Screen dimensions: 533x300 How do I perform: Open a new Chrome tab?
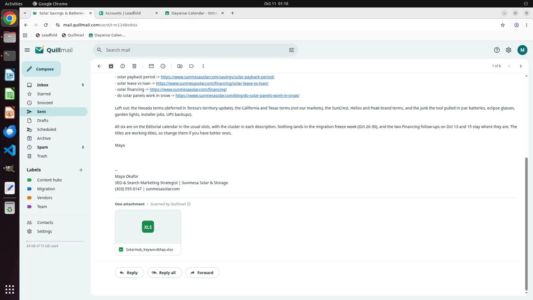point(232,13)
